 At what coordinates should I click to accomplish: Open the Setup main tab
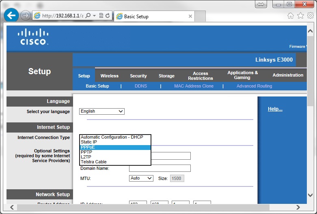click(84, 76)
